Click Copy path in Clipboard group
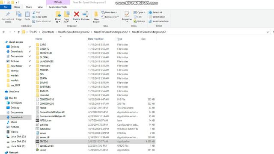Image resolution: width=274 pixels, height=154 pixels. coord(39,17)
